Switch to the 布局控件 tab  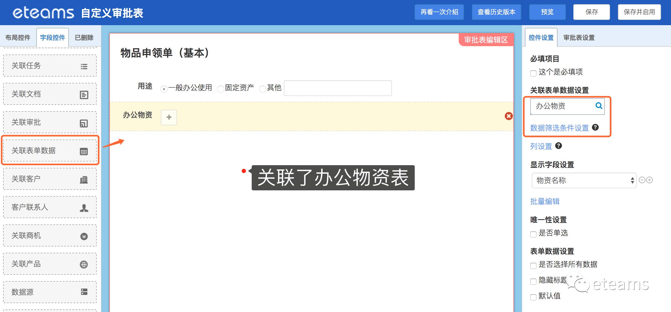coord(18,37)
